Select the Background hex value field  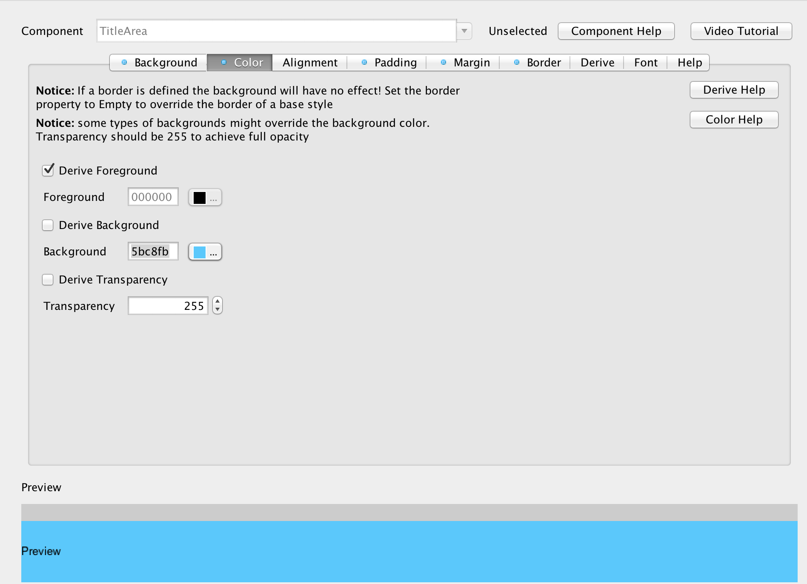[x=152, y=252]
